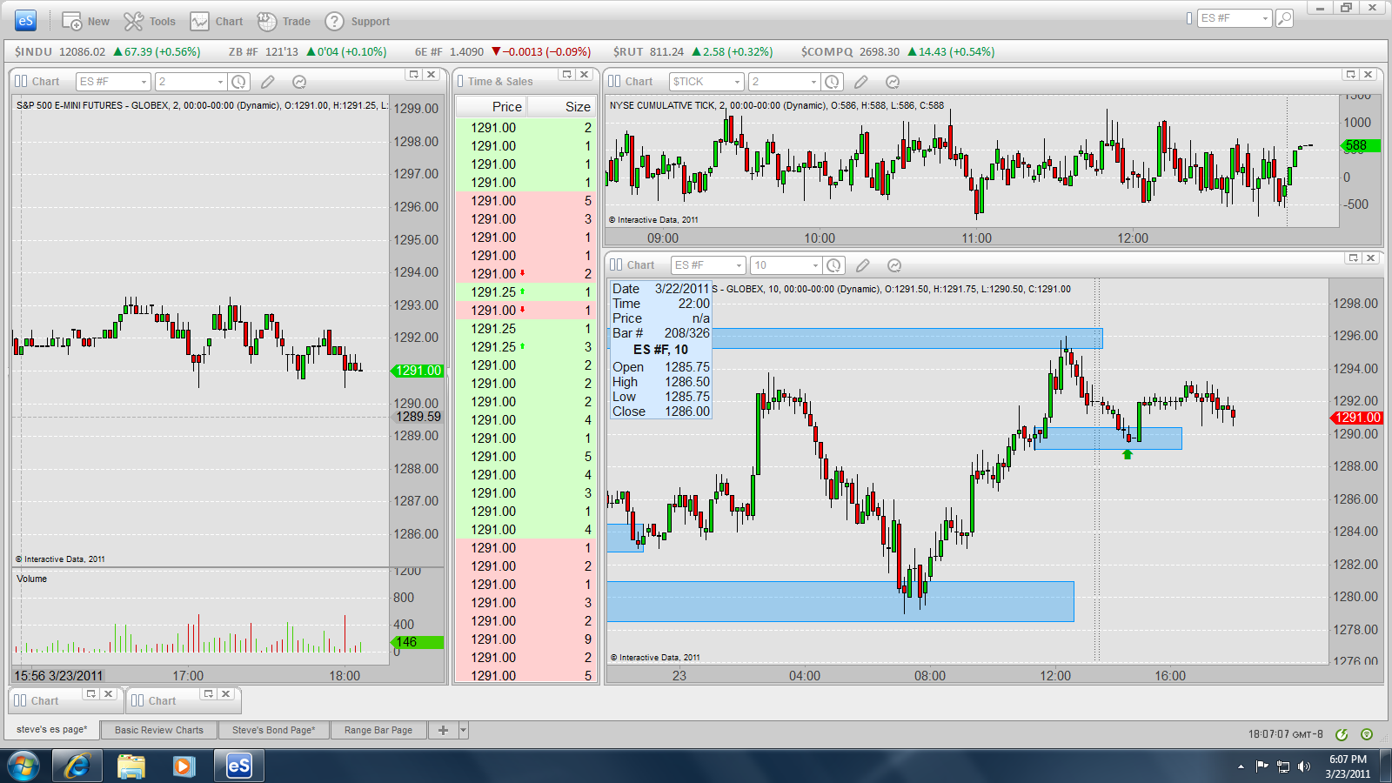1392x783 pixels.
Task: Switch to steve's es page tab
Action: point(52,730)
